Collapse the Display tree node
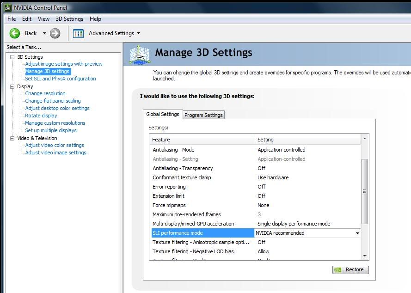Image resolution: width=411 pixels, height=293 pixels. (x=12, y=86)
